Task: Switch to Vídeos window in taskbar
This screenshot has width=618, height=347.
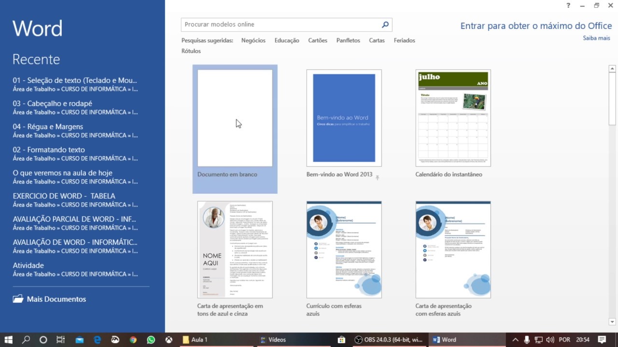Action: [294, 340]
